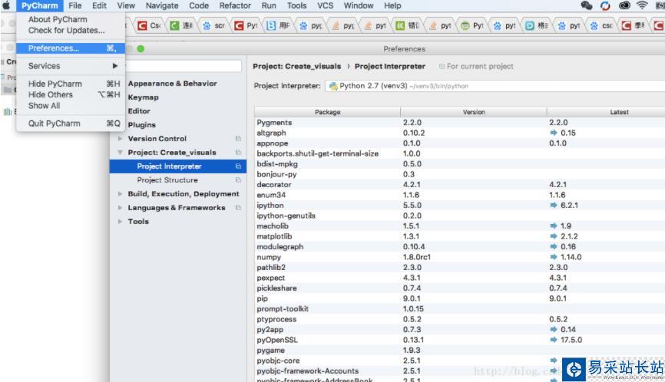Select the pygame package row
This screenshot has height=382, width=665.
click(460, 351)
